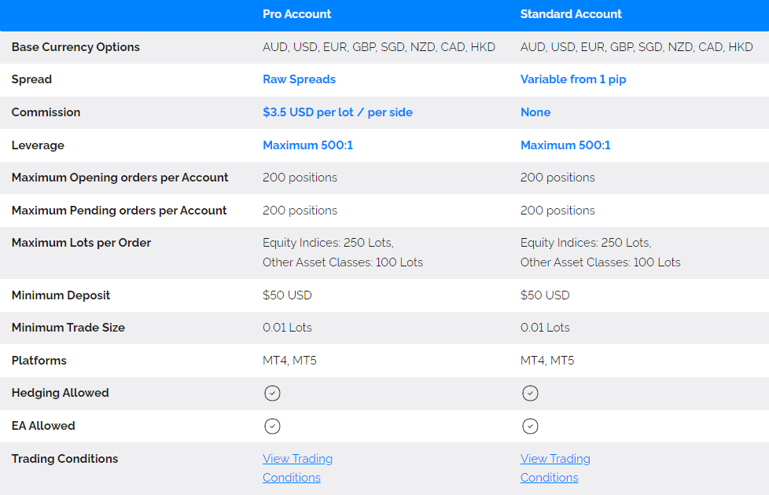Click $50 USD under Standard Account
The height and width of the screenshot is (495, 769).
pyautogui.click(x=545, y=295)
